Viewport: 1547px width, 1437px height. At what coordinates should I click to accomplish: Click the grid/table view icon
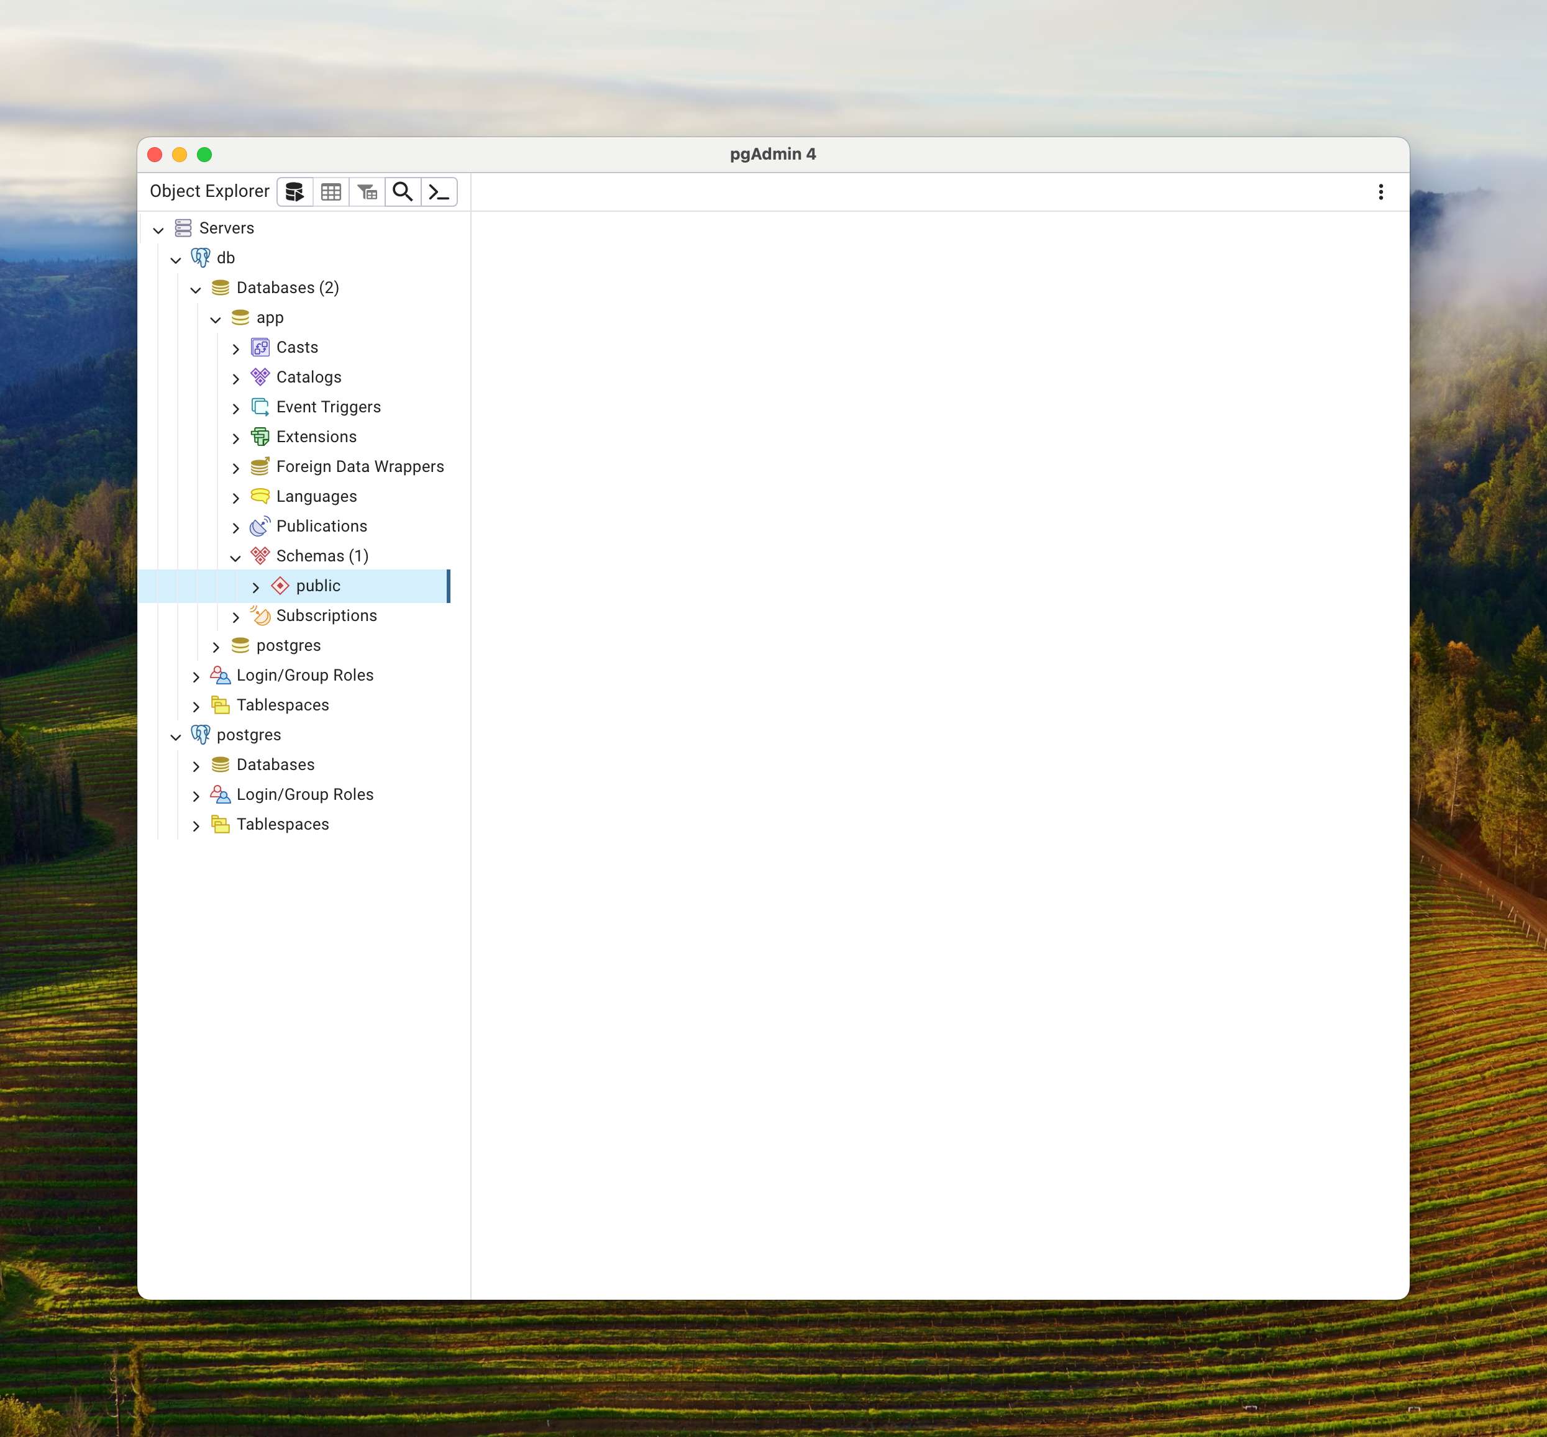point(331,192)
